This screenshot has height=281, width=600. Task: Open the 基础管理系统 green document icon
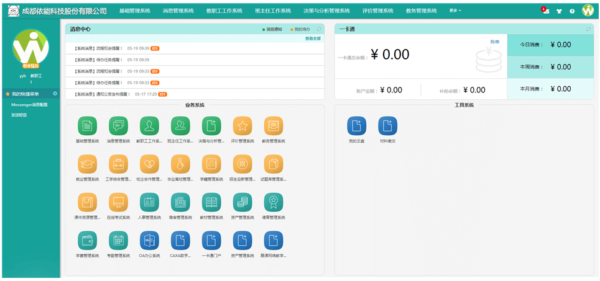point(87,126)
